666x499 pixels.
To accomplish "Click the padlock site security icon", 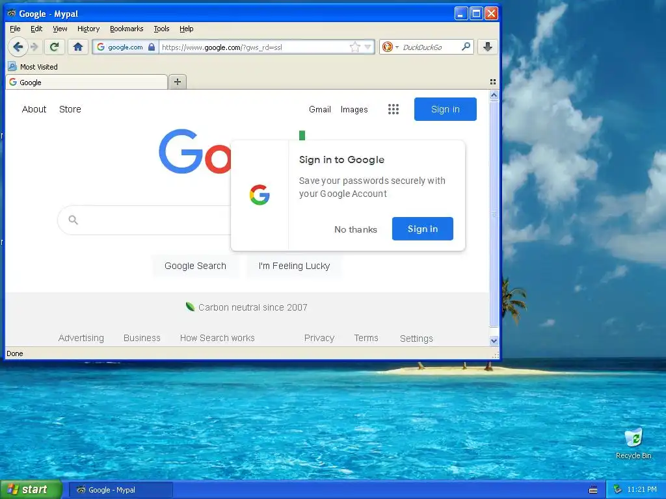I will coord(152,47).
